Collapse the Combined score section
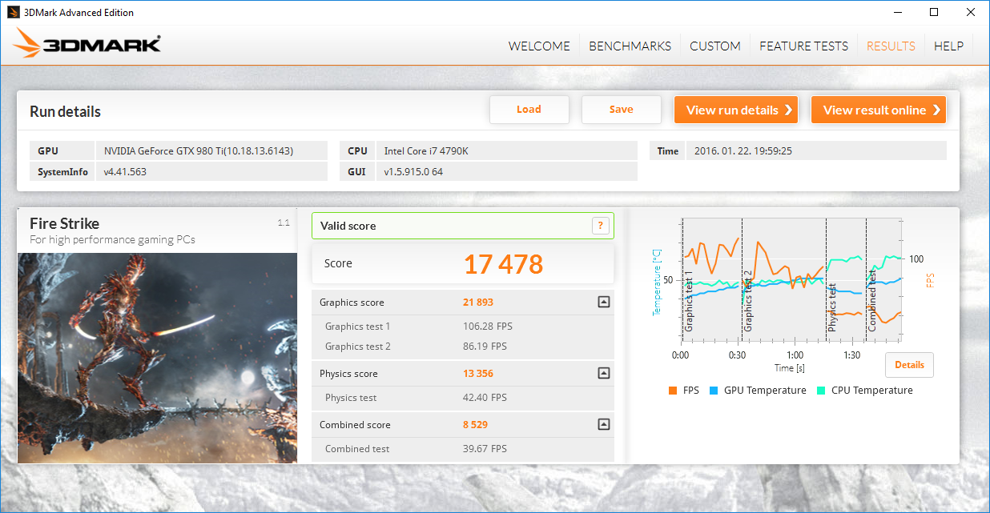This screenshot has width=990, height=513. coord(604,424)
